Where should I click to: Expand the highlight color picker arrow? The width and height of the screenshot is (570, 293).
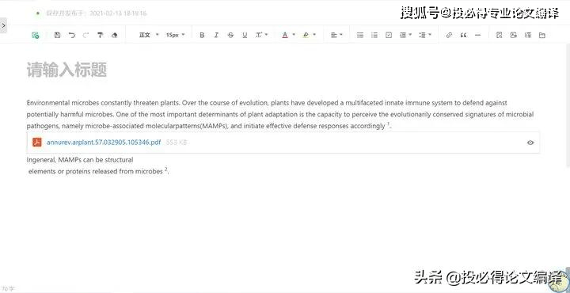[314, 36]
